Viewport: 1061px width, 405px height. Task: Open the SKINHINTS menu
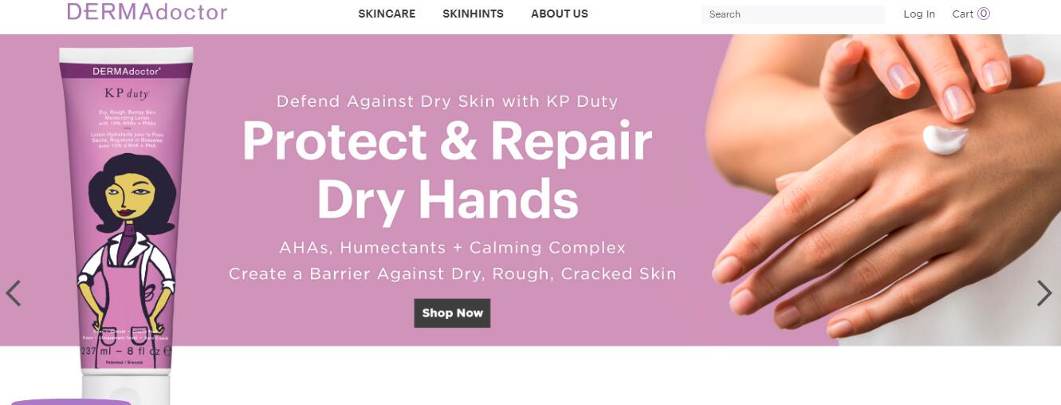(x=473, y=14)
